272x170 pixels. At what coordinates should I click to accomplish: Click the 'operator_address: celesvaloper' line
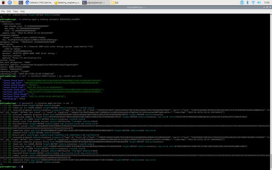pos(39,65)
